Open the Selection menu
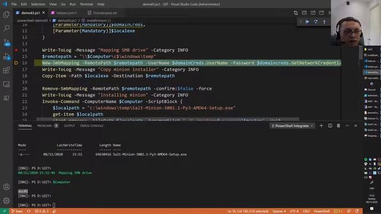The height and width of the screenshot is (214, 381). 38,4
